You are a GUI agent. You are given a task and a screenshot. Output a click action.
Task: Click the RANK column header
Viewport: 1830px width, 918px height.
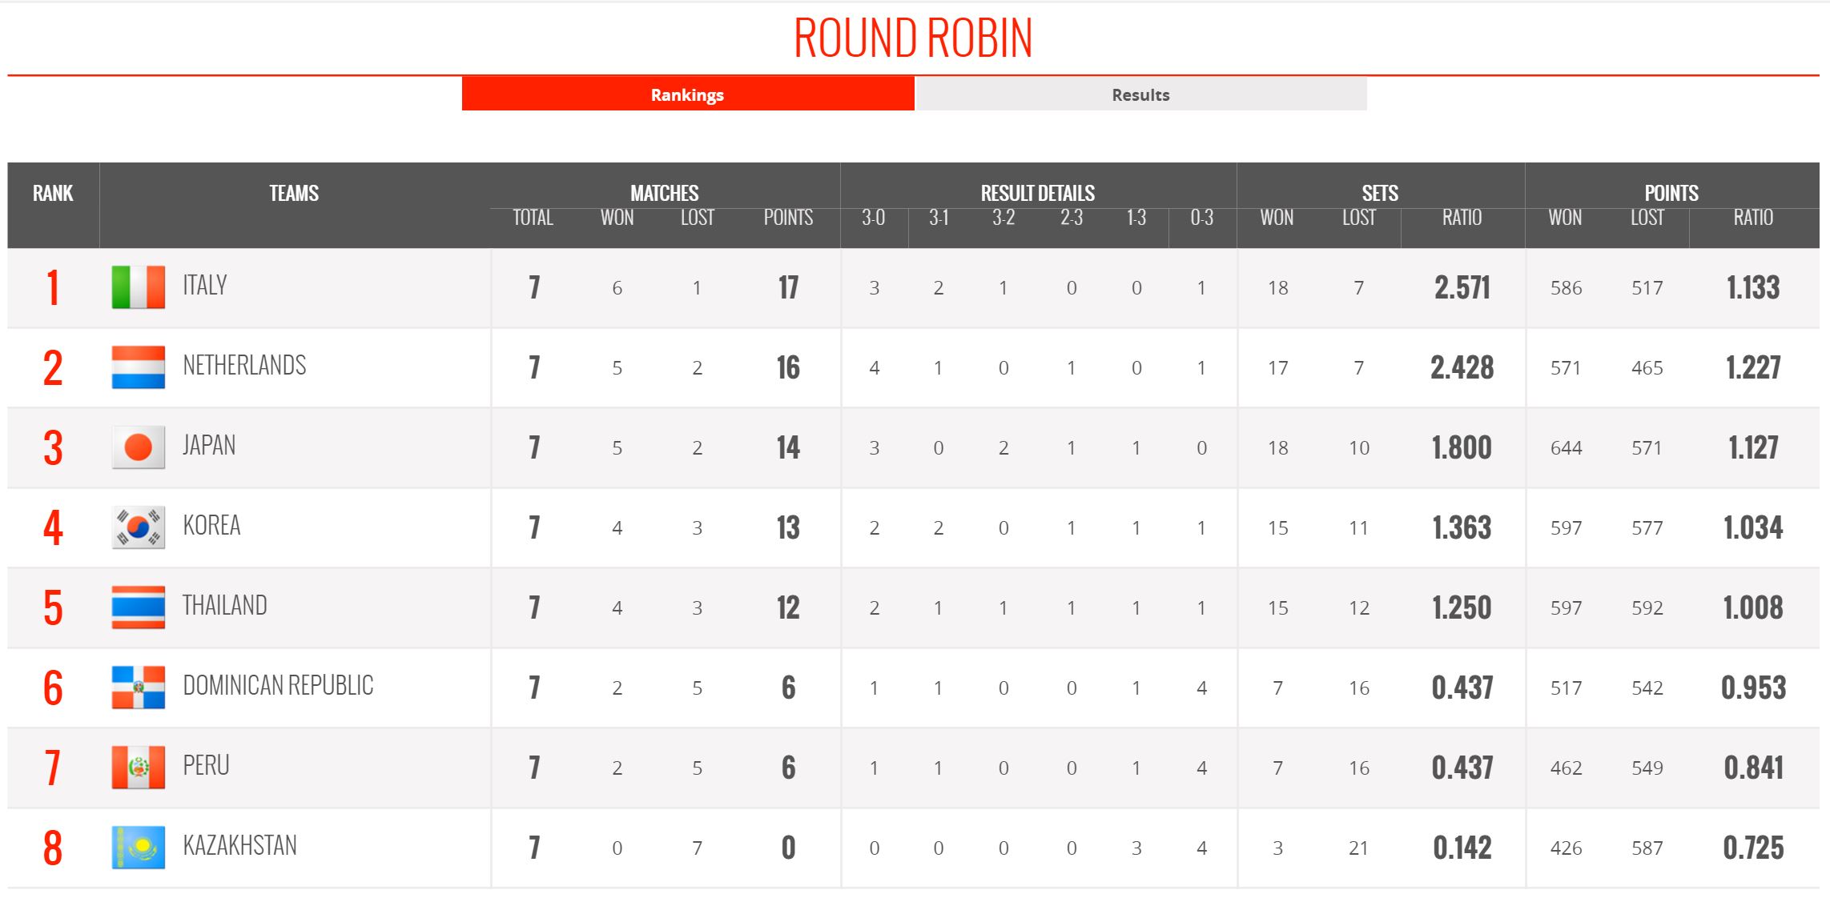click(53, 193)
